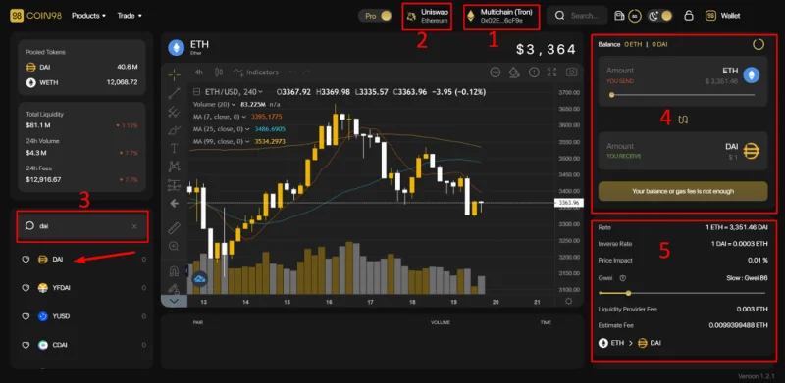
Task: Open chart settings gear near time axis
Action: pyautogui.click(x=569, y=301)
